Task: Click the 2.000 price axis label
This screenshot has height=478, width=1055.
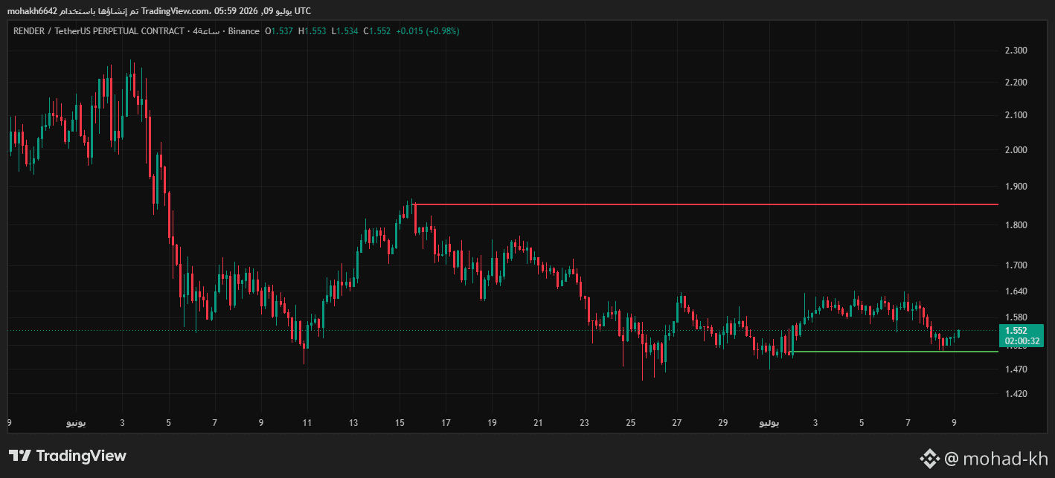Action: click(x=1016, y=150)
